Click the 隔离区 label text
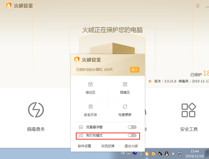Screen dimensions: 209x159 (x=125, y=92)
